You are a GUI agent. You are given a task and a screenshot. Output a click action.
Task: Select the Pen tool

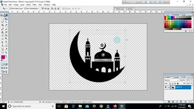[x=2, y=45]
